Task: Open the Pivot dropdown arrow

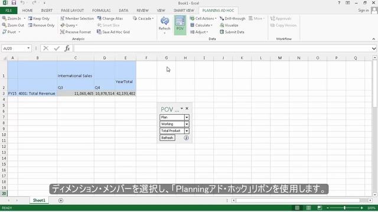Action: pyautogui.click(x=19, y=32)
